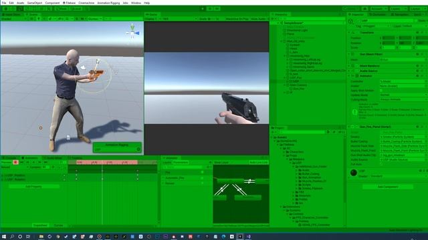Viewport: 428px width, 240px height.
Task: Toggle the Animator component enabled checkbox
Action: 357,75
